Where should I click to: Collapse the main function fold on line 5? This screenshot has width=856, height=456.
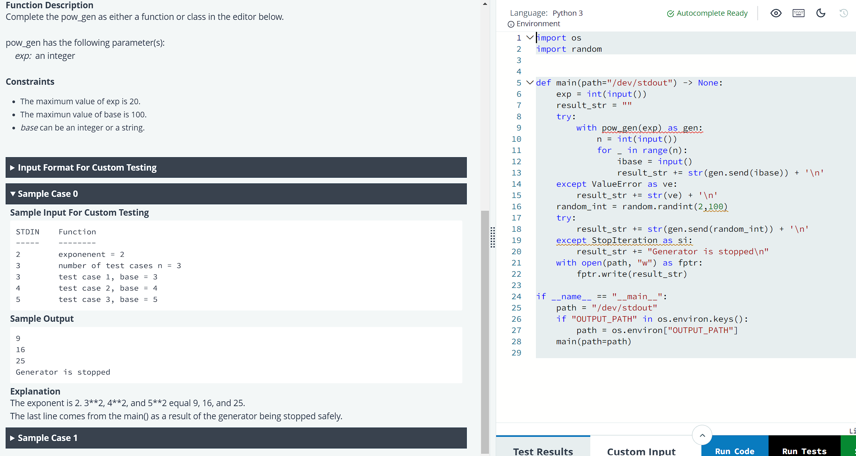[530, 82]
